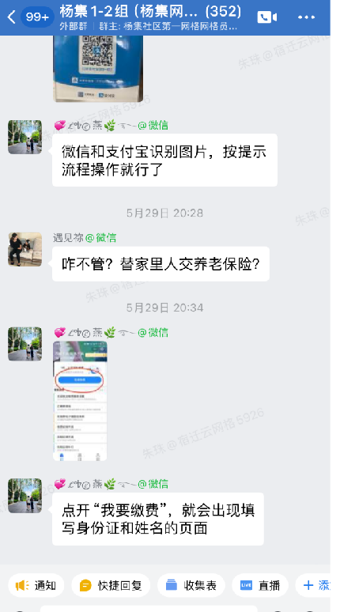Open the QR code poster image
The image size is (340, 612).
(x=98, y=69)
